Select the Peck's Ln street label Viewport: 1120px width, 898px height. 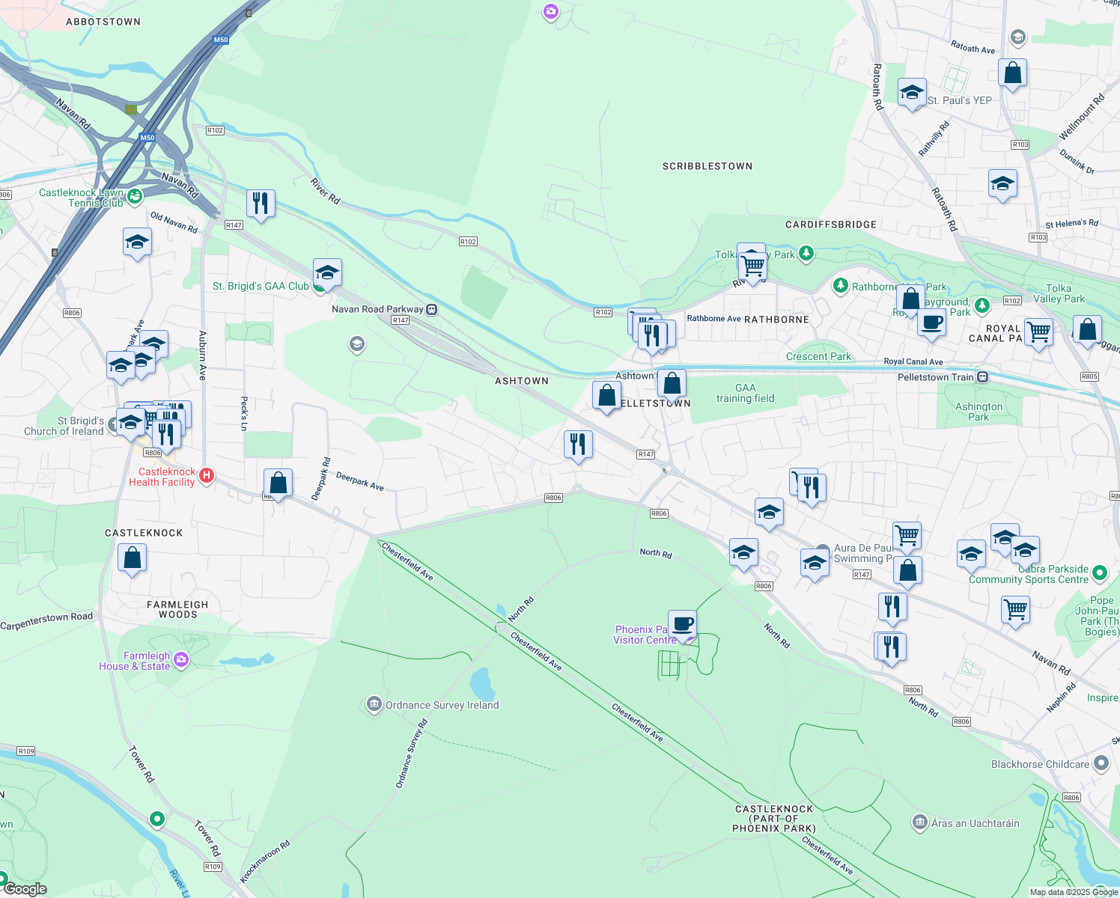pyautogui.click(x=244, y=413)
